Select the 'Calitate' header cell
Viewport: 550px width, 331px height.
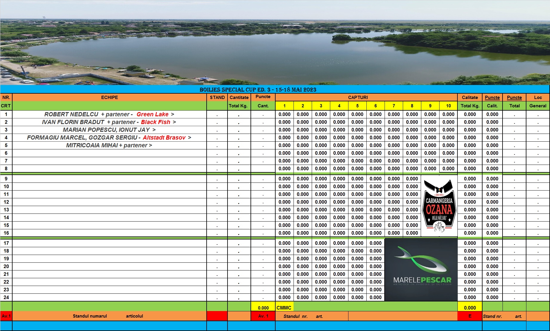pos(470,98)
